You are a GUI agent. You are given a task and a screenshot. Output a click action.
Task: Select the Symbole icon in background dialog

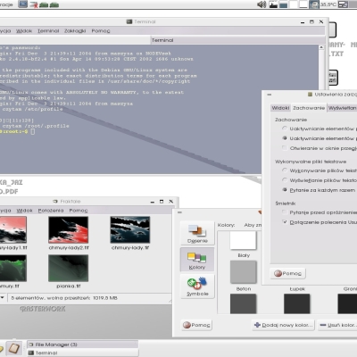coord(197,286)
